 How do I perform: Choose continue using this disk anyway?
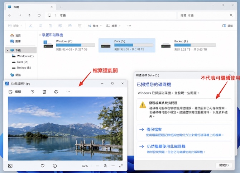(184, 149)
